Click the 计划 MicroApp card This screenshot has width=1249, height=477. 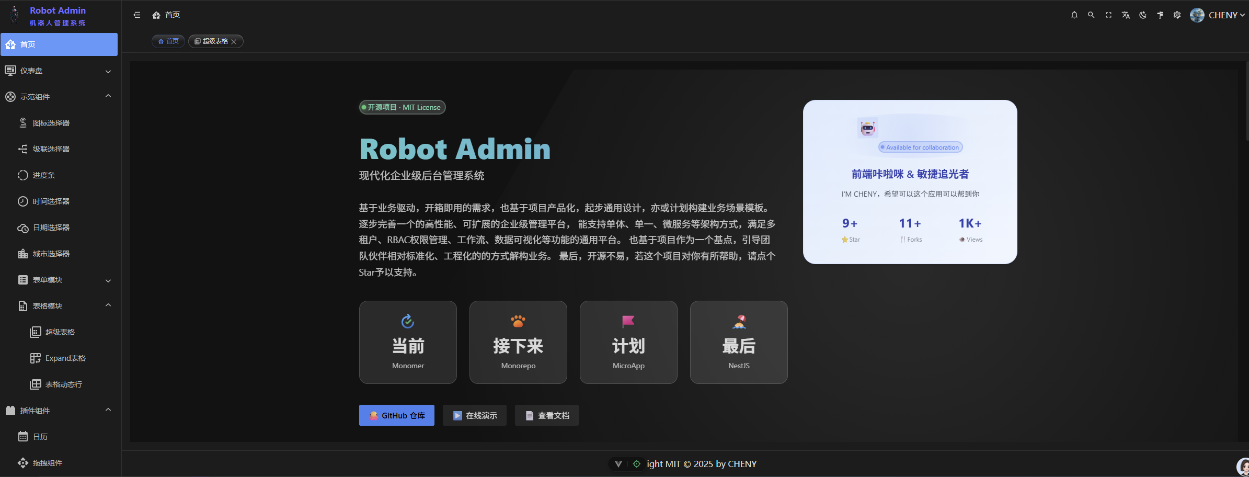click(x=628, y=342)
